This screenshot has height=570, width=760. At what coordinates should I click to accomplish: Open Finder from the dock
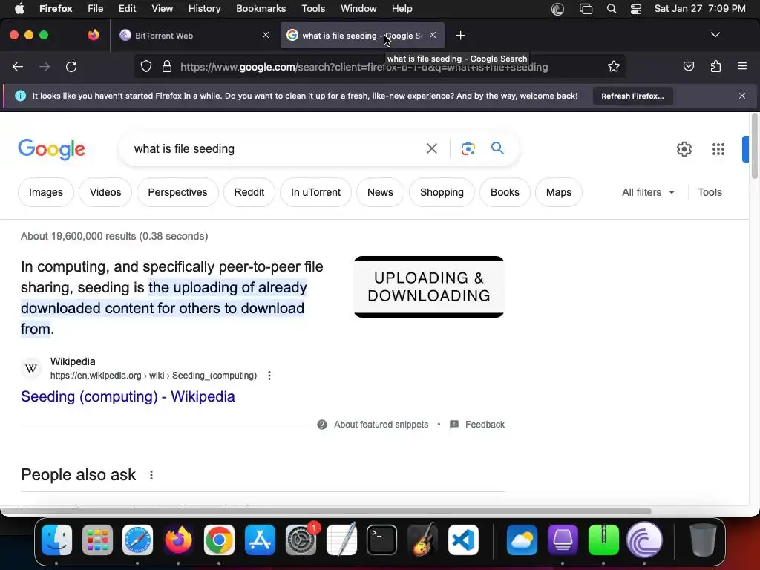click(56, 540)
